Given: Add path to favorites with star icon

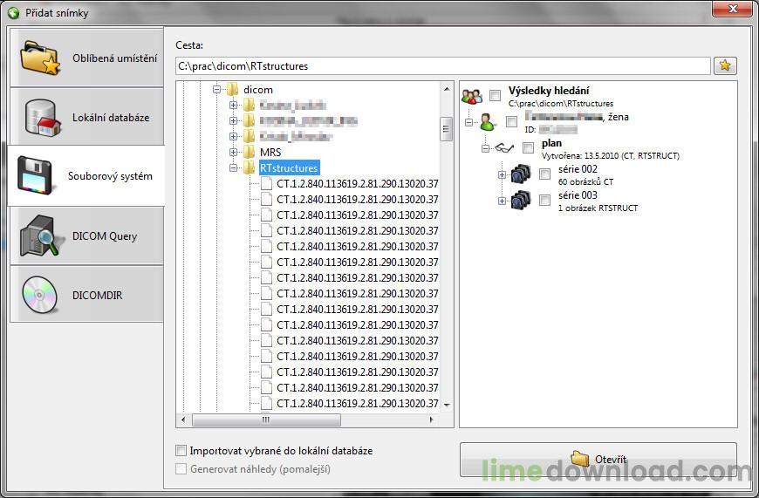Looking at the screenshot, I should (725, 65).
